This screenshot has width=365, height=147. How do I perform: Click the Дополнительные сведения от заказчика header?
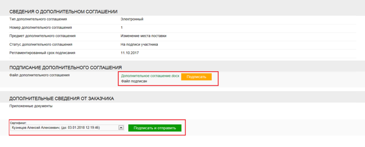click(62, 99)
